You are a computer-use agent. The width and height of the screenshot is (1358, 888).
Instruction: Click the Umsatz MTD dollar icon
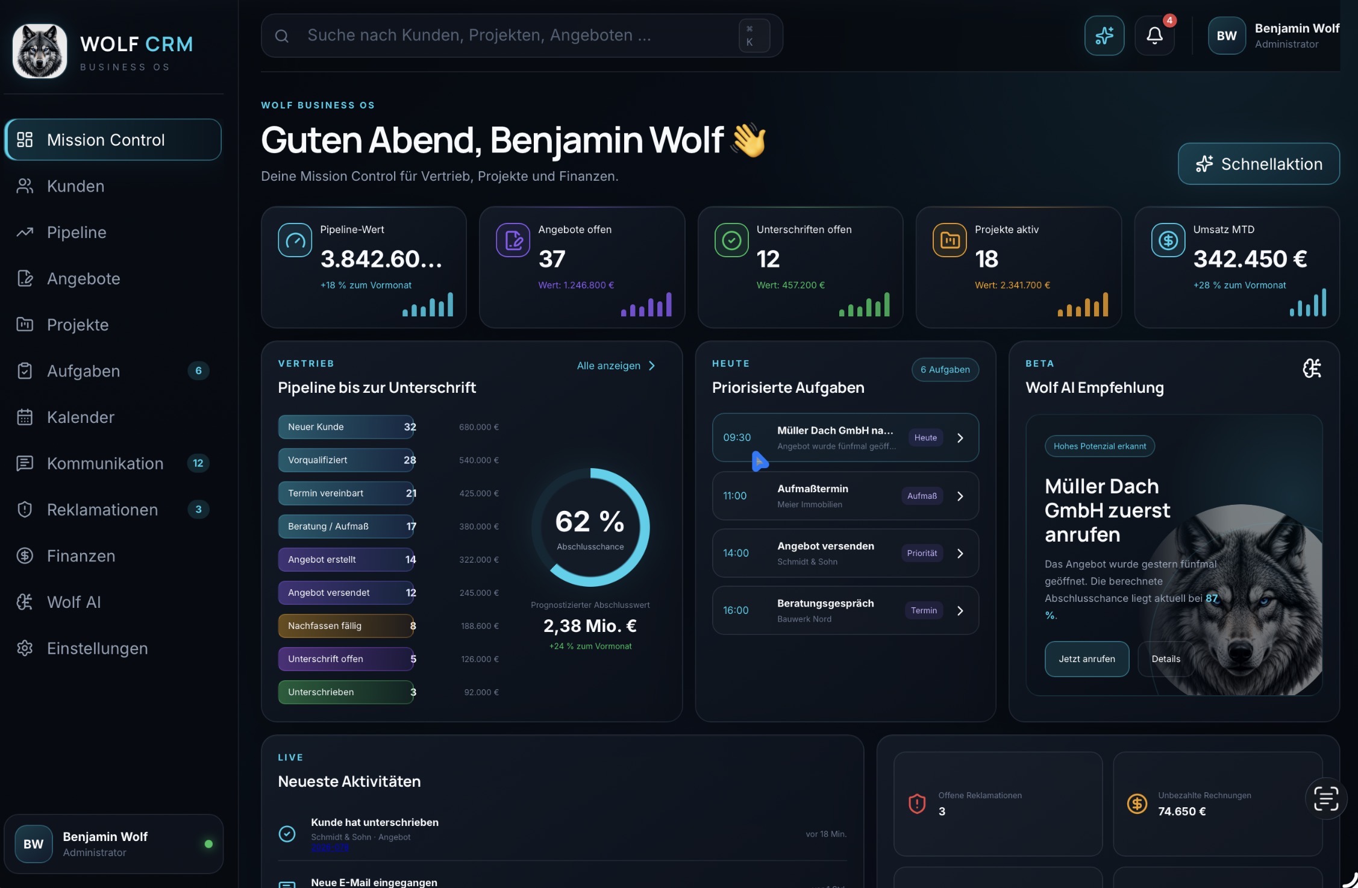pos(1168,240)
